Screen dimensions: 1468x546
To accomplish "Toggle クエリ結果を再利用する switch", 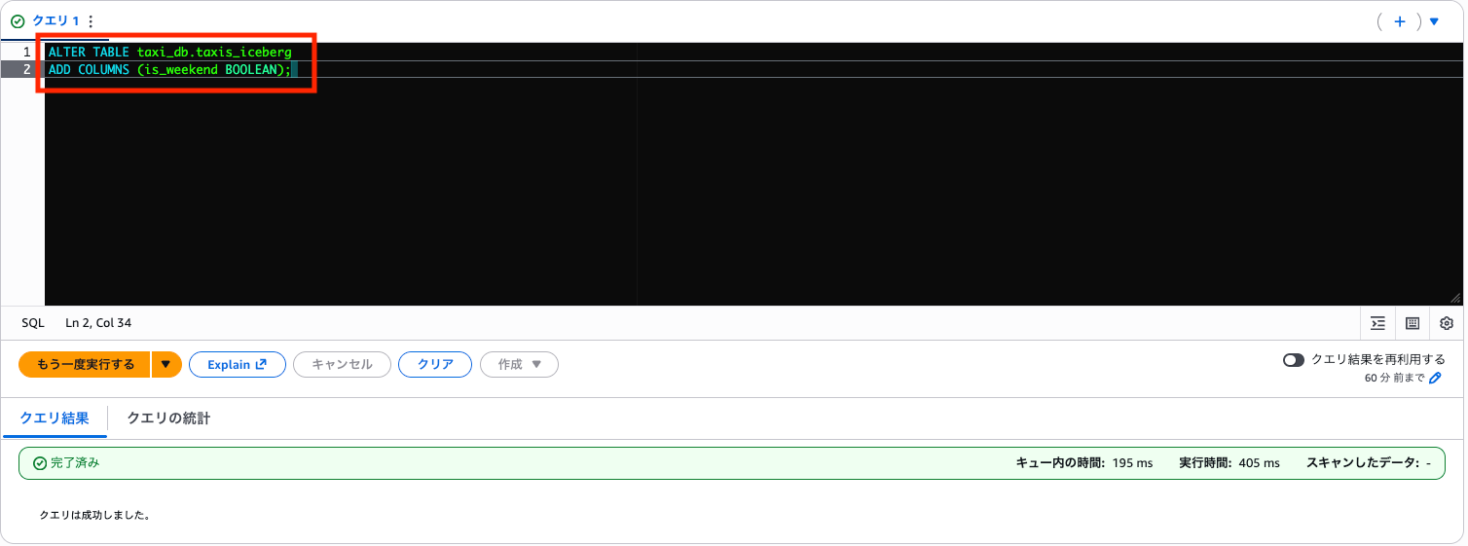I will coord(1294,360).
